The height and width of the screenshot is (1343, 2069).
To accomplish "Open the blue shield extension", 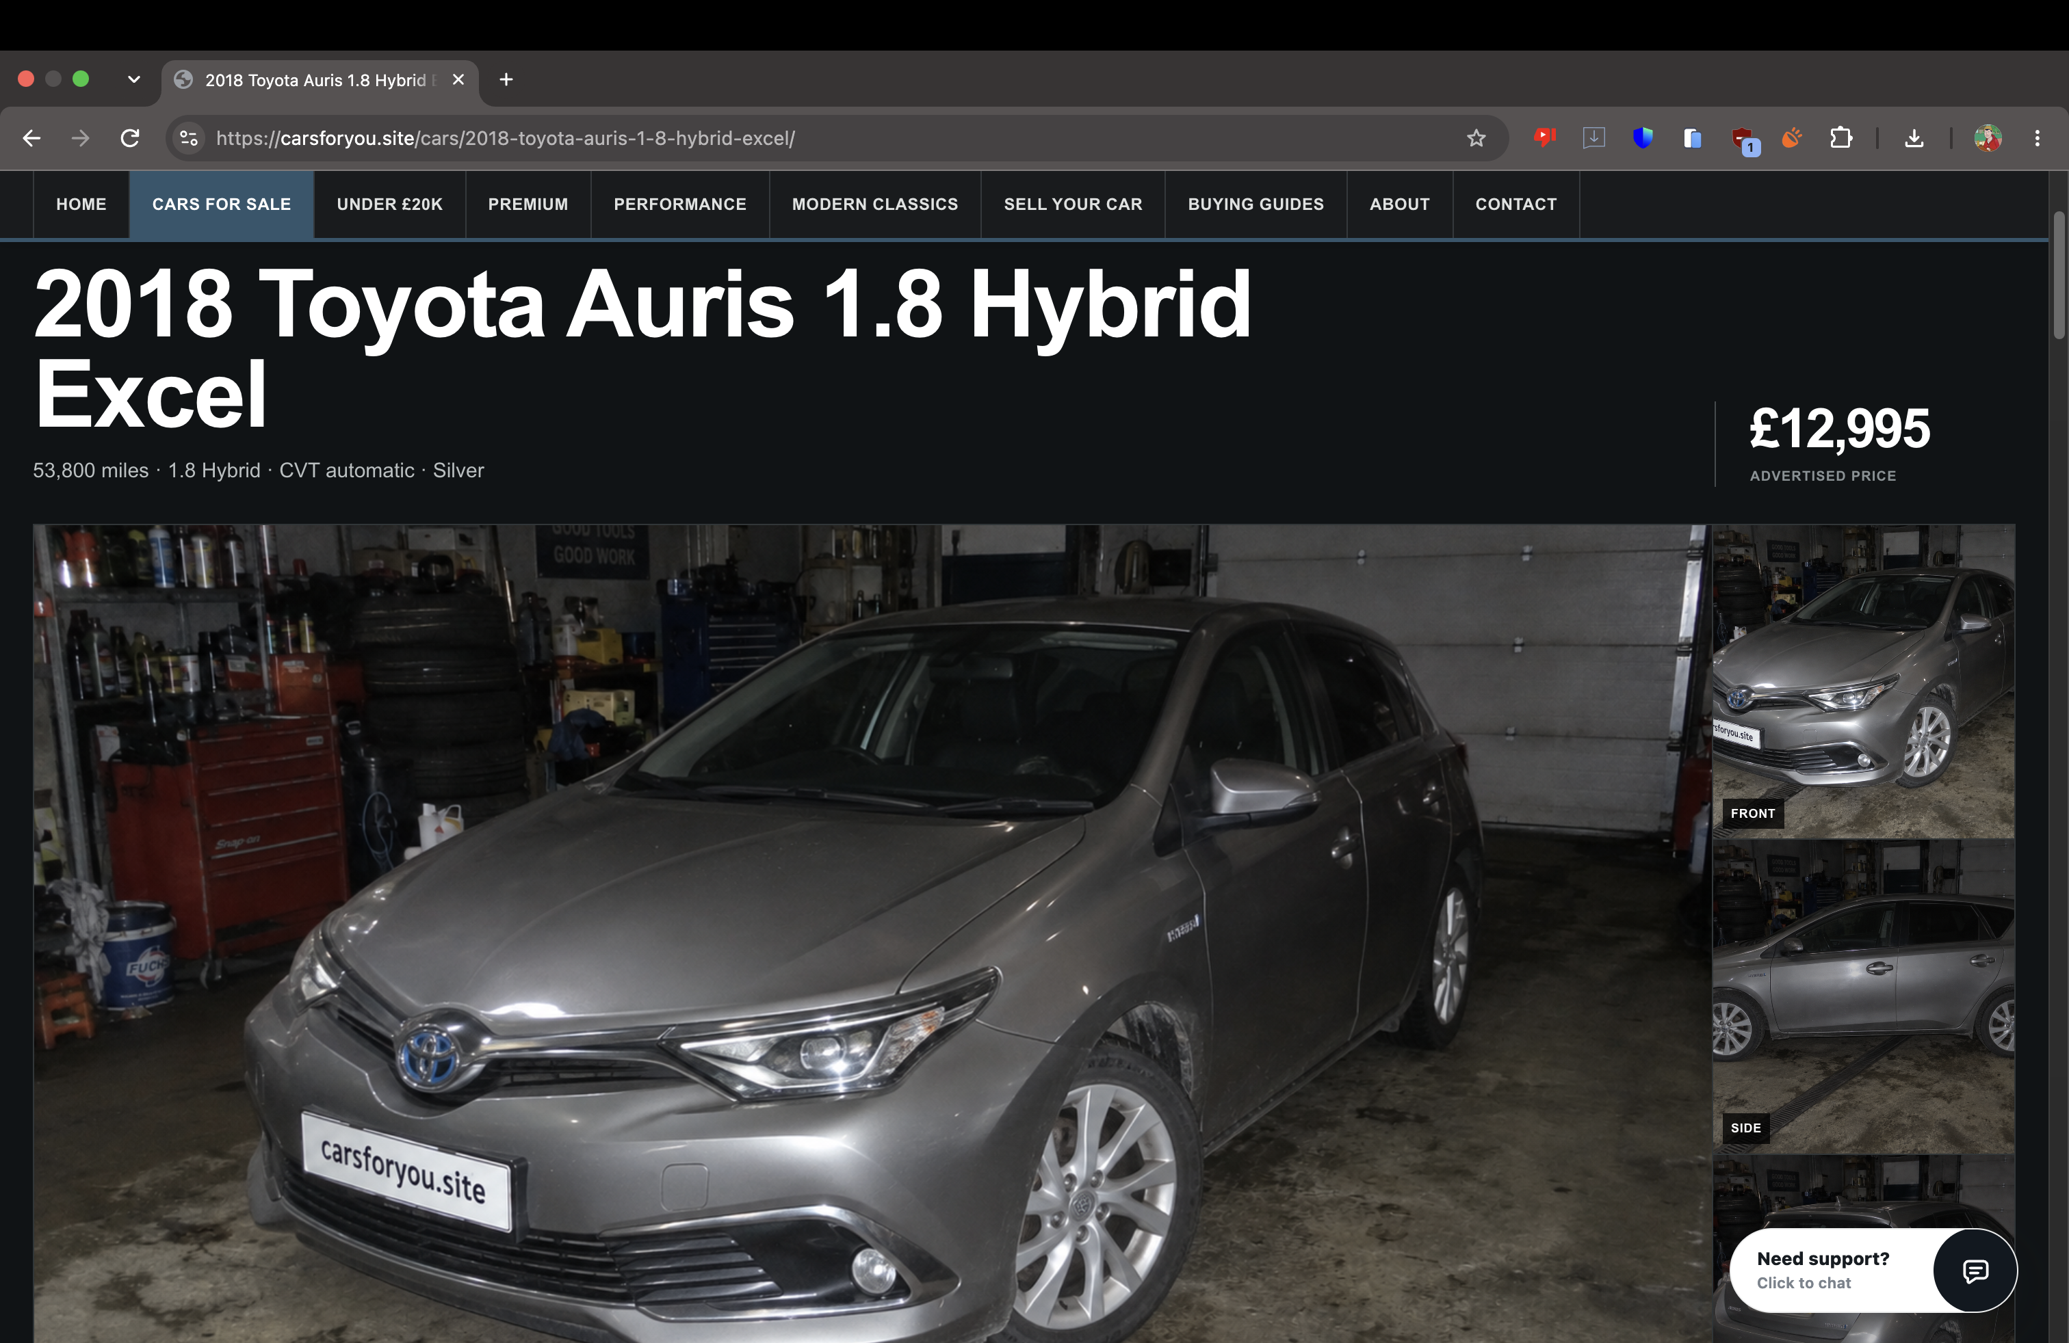I will point(1642,137).
